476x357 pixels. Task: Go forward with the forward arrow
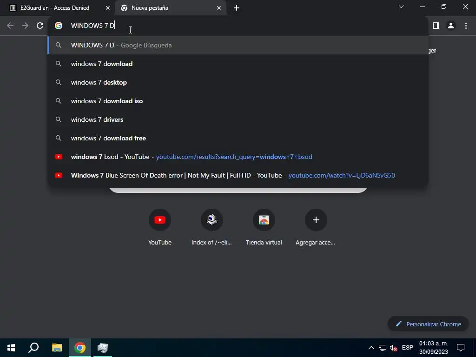(x=25, y=26)
